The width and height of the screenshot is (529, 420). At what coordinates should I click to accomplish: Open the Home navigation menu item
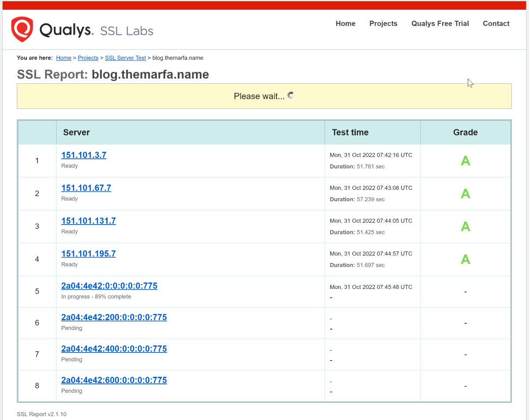click(346, 24)
